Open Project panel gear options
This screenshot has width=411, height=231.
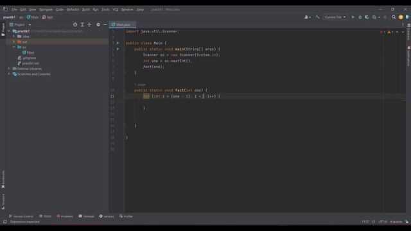[98, 24]
